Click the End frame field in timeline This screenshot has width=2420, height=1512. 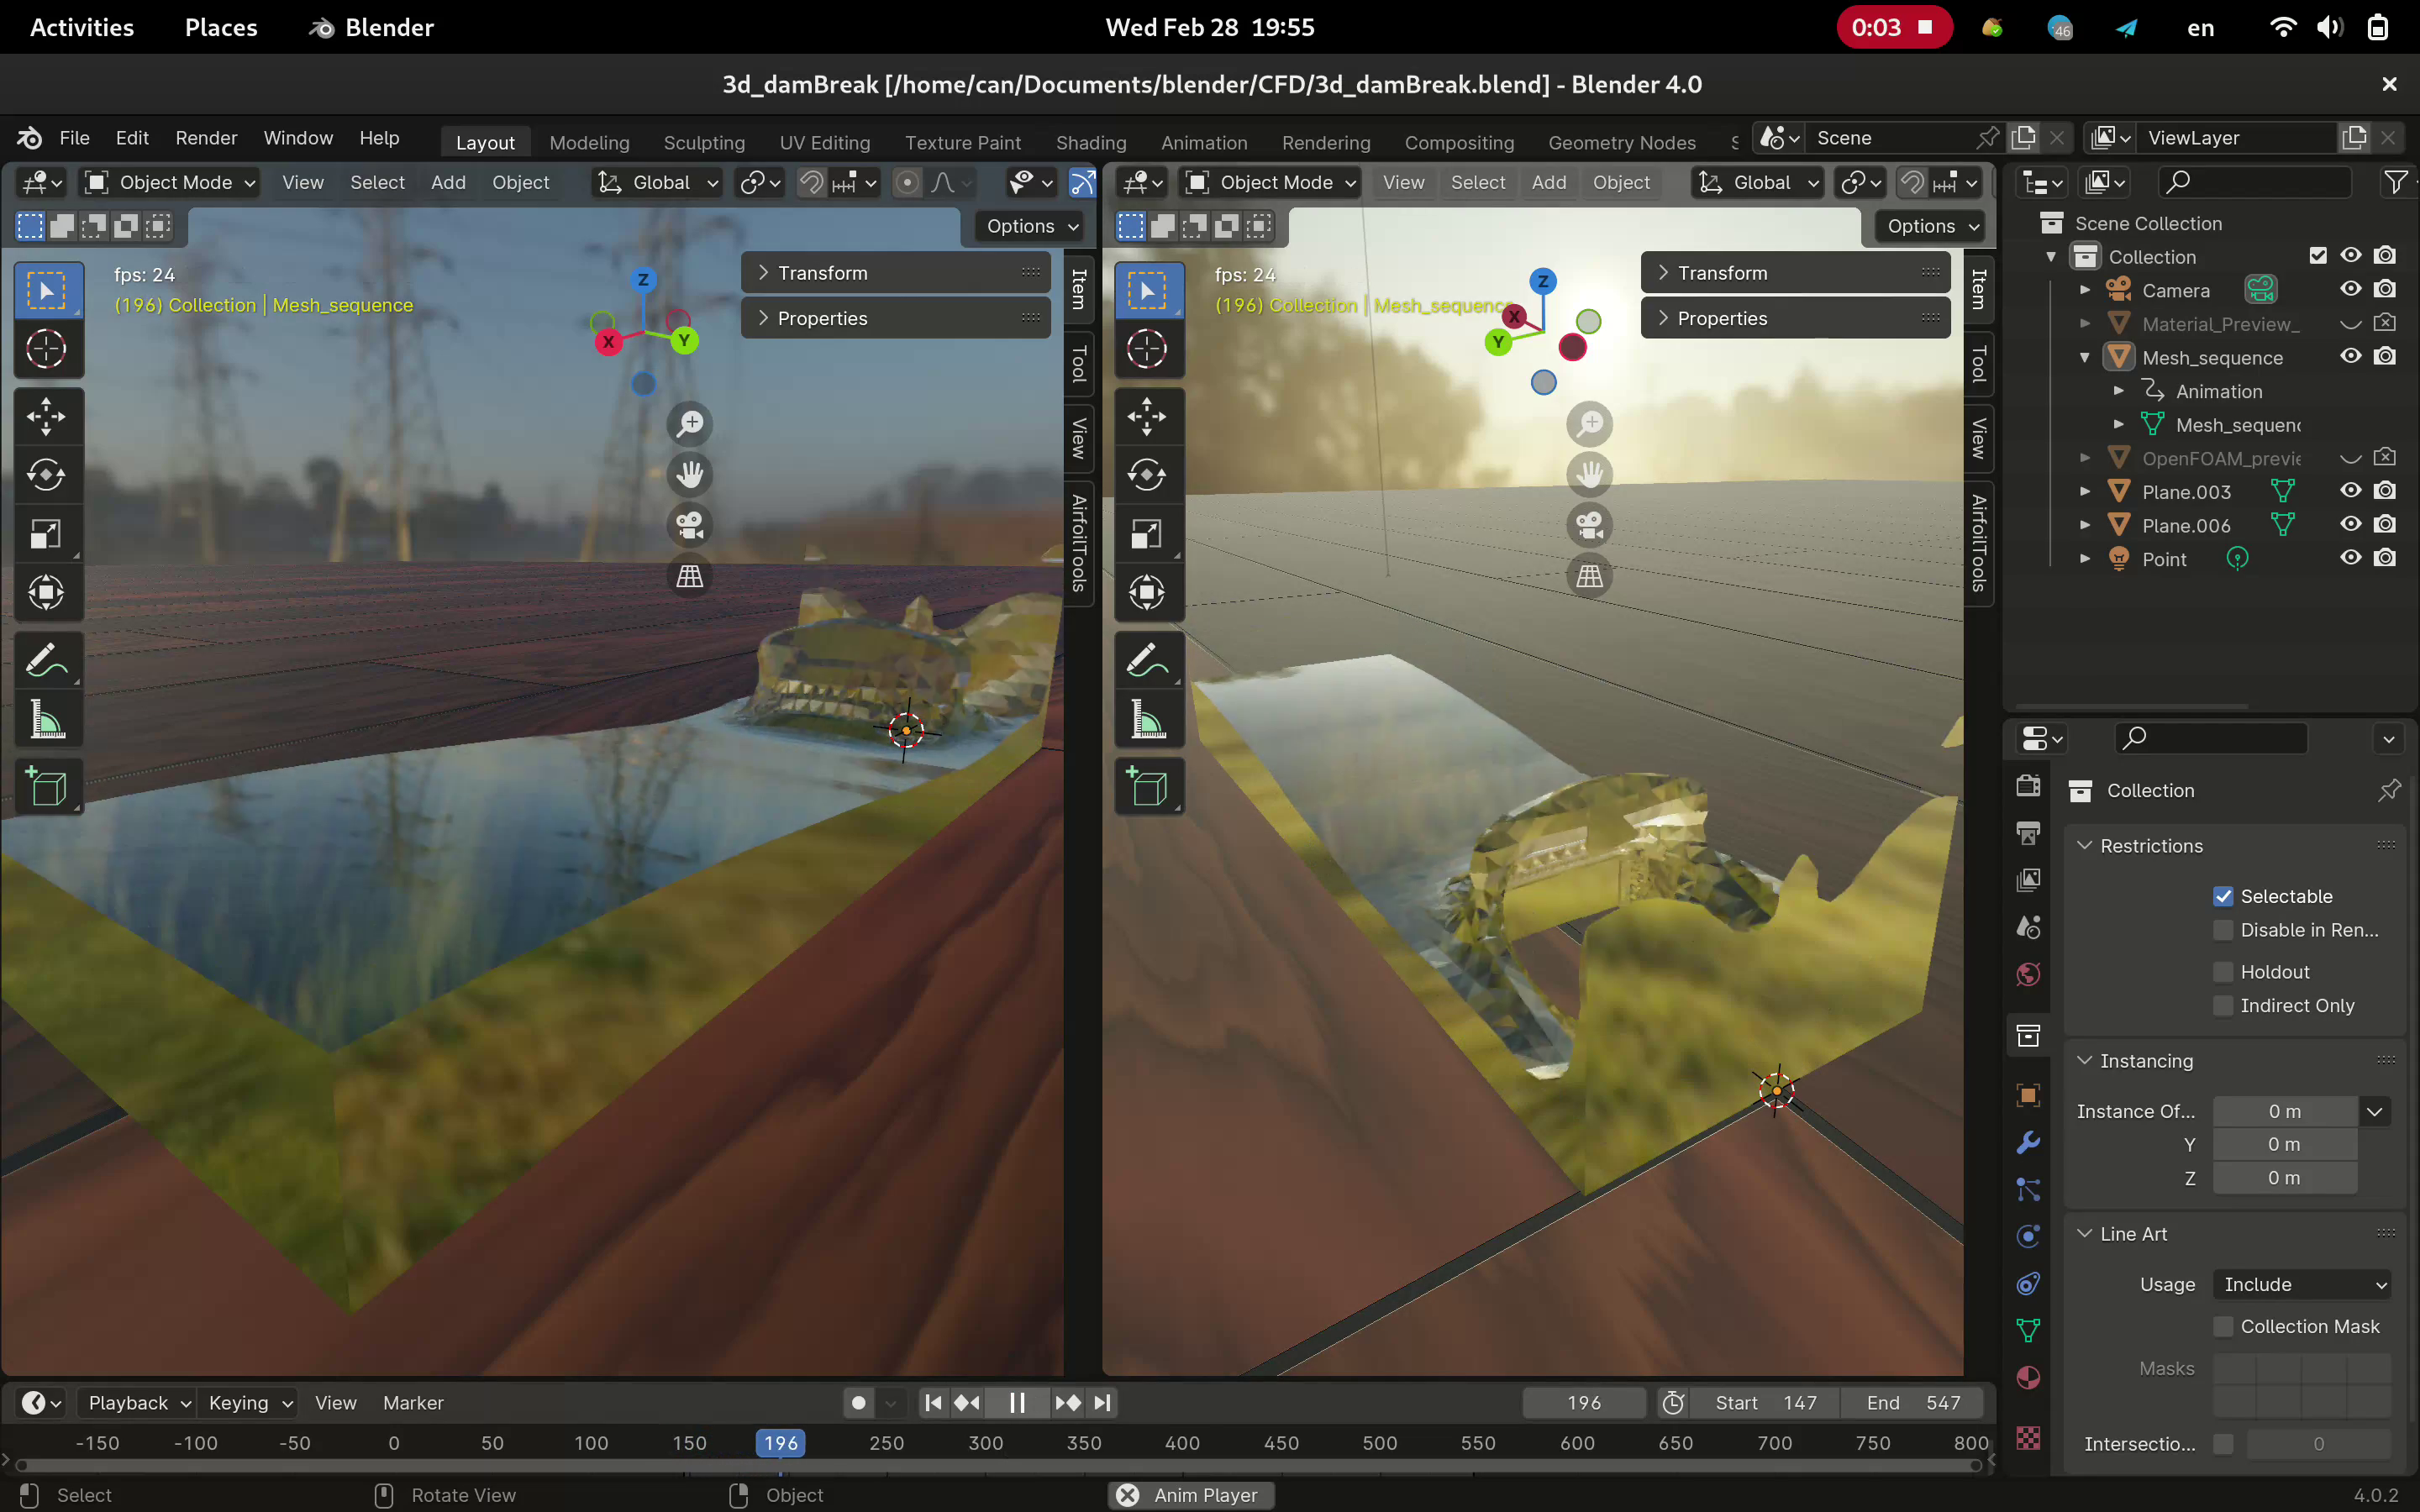pos(1913,1403)
